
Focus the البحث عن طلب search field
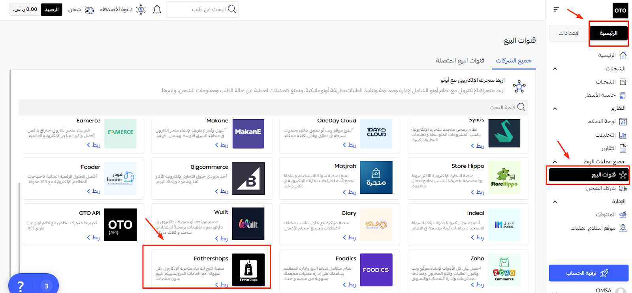202,9
